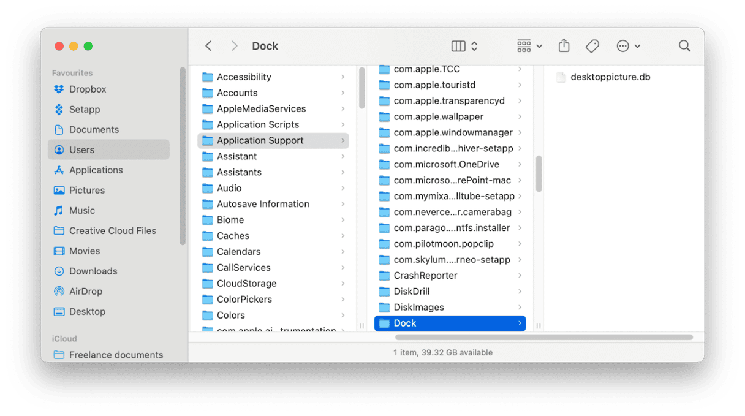Click the Downloads item in sidebar

click(x=93, y=271)
